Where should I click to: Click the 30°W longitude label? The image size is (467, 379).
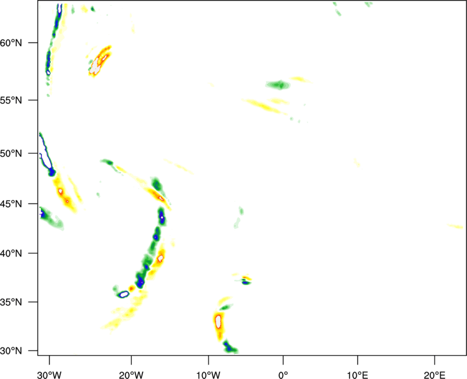[50, 375]
